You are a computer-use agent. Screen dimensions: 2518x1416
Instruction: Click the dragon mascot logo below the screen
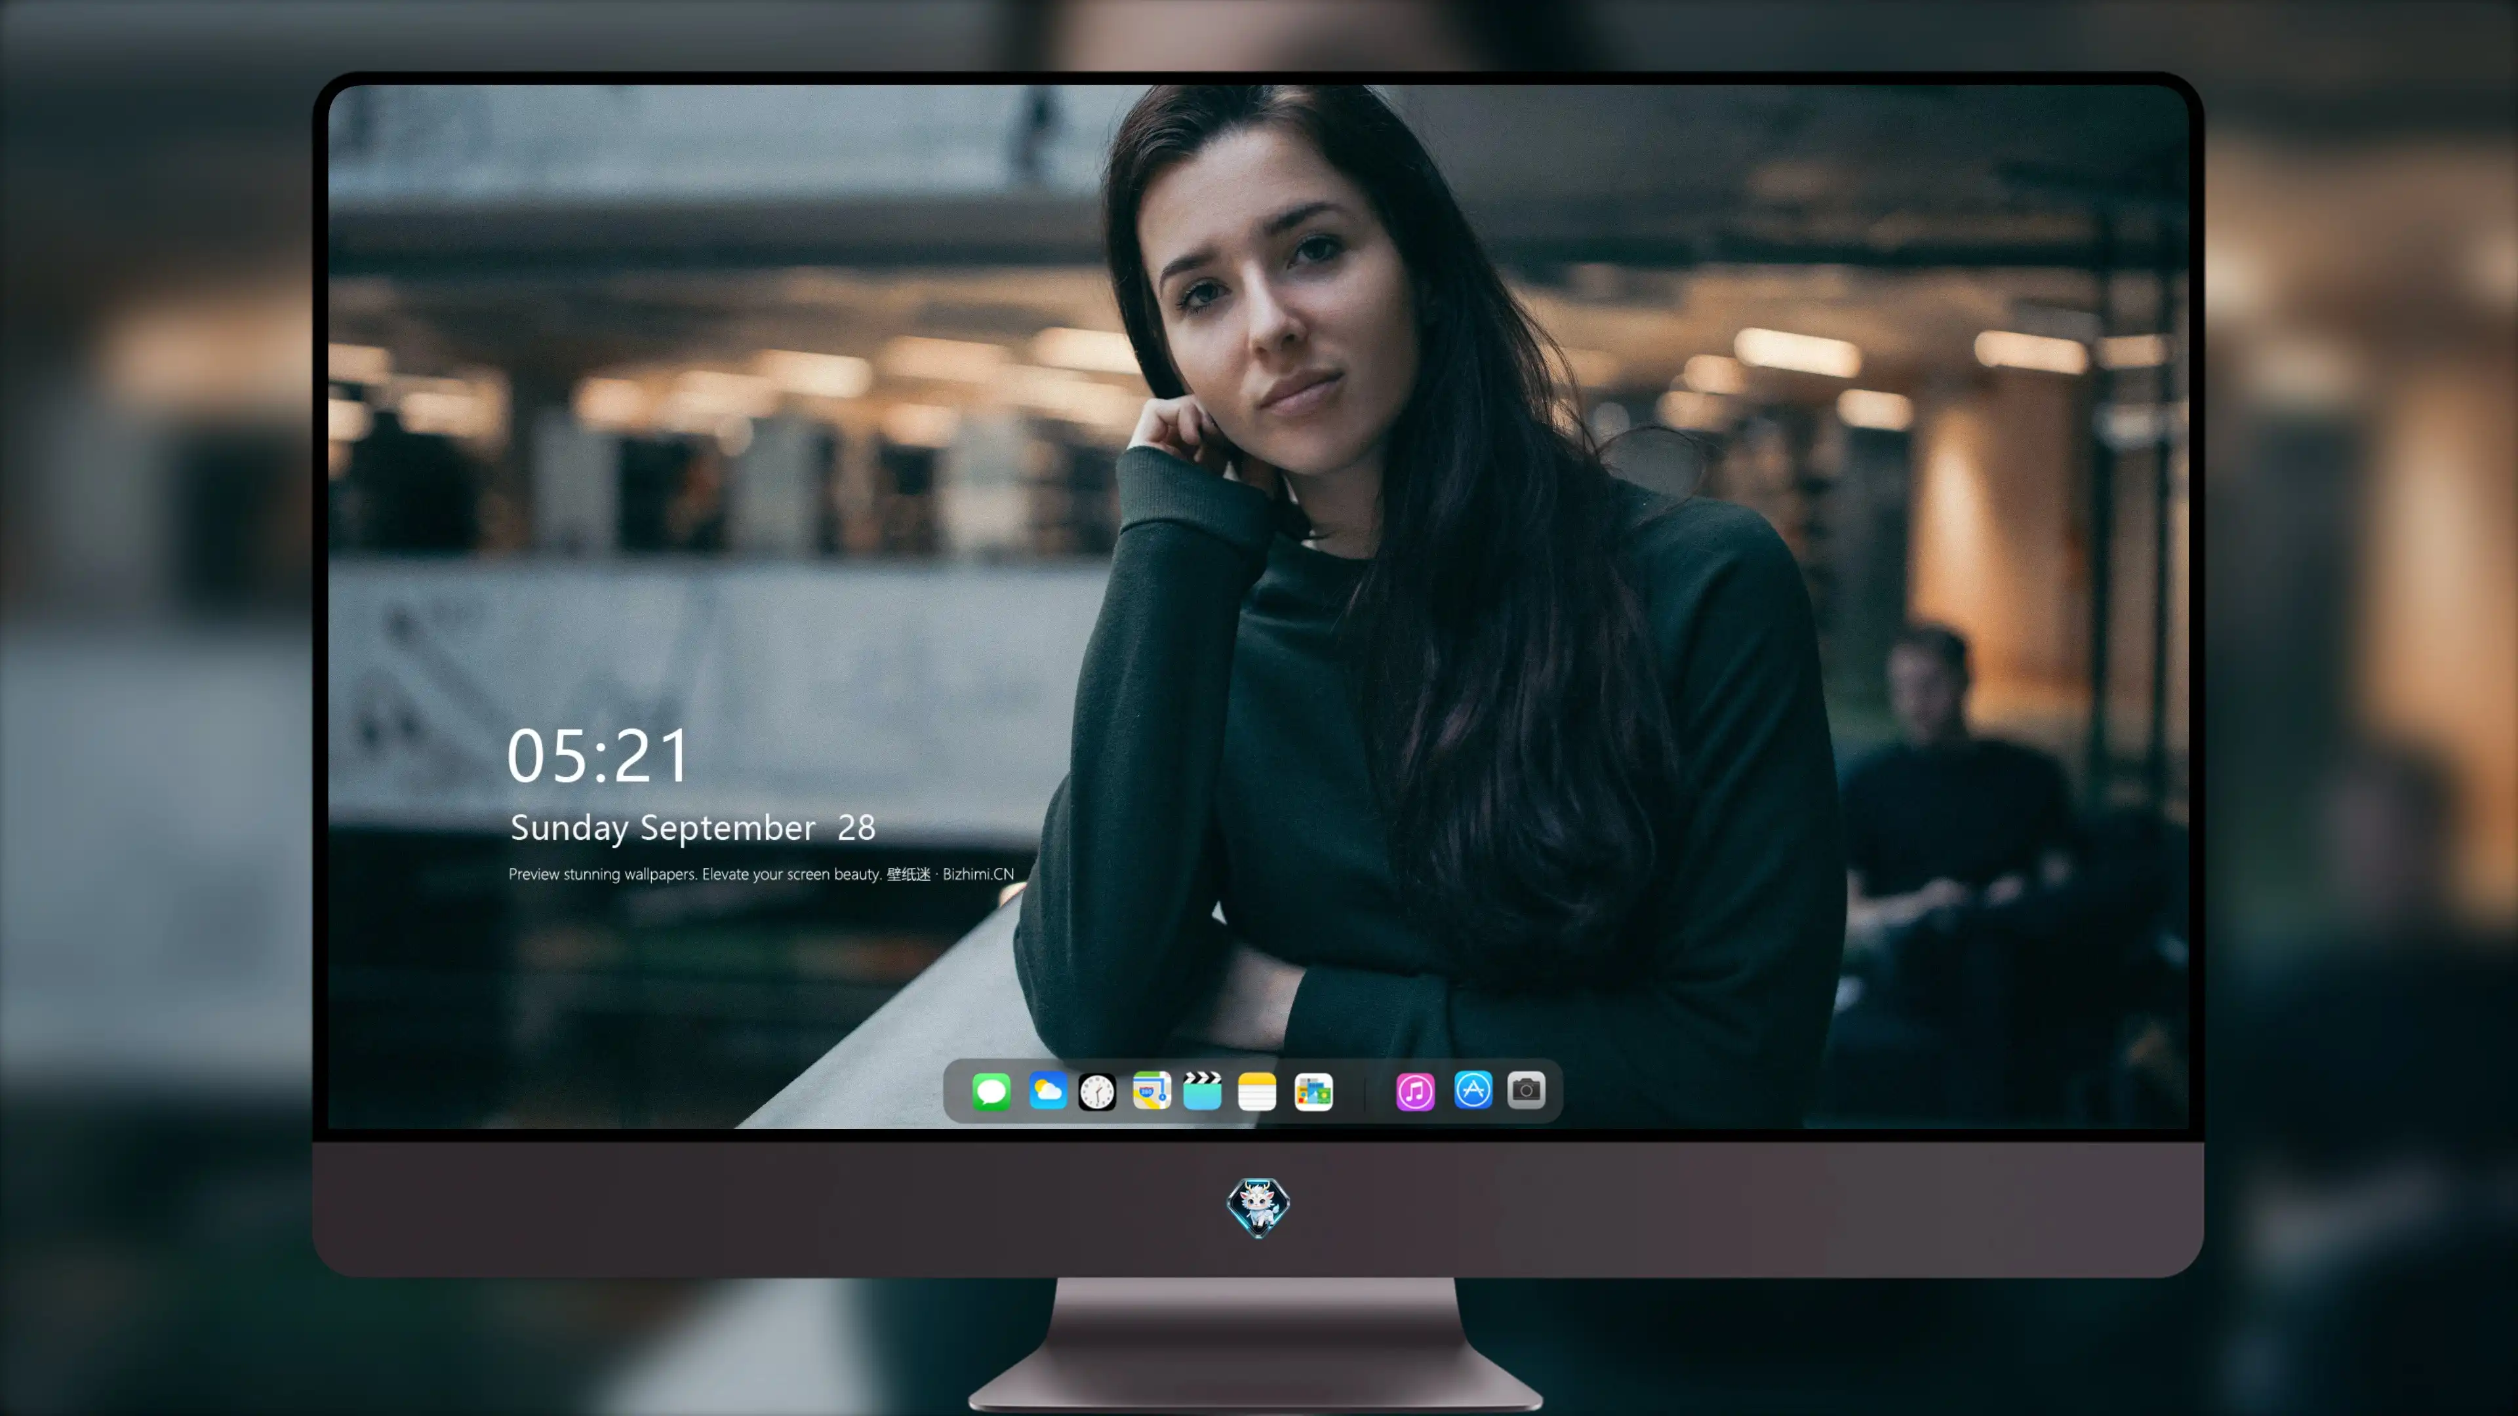tap(1258, 1208)
